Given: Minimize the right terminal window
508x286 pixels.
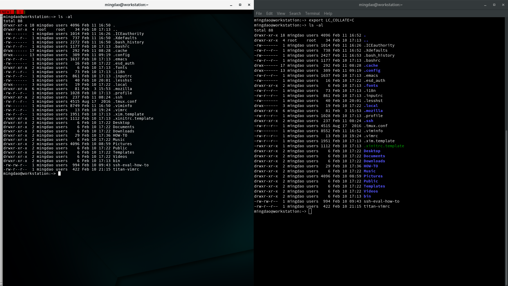Looking at the screenshot, I should [485, 5].
